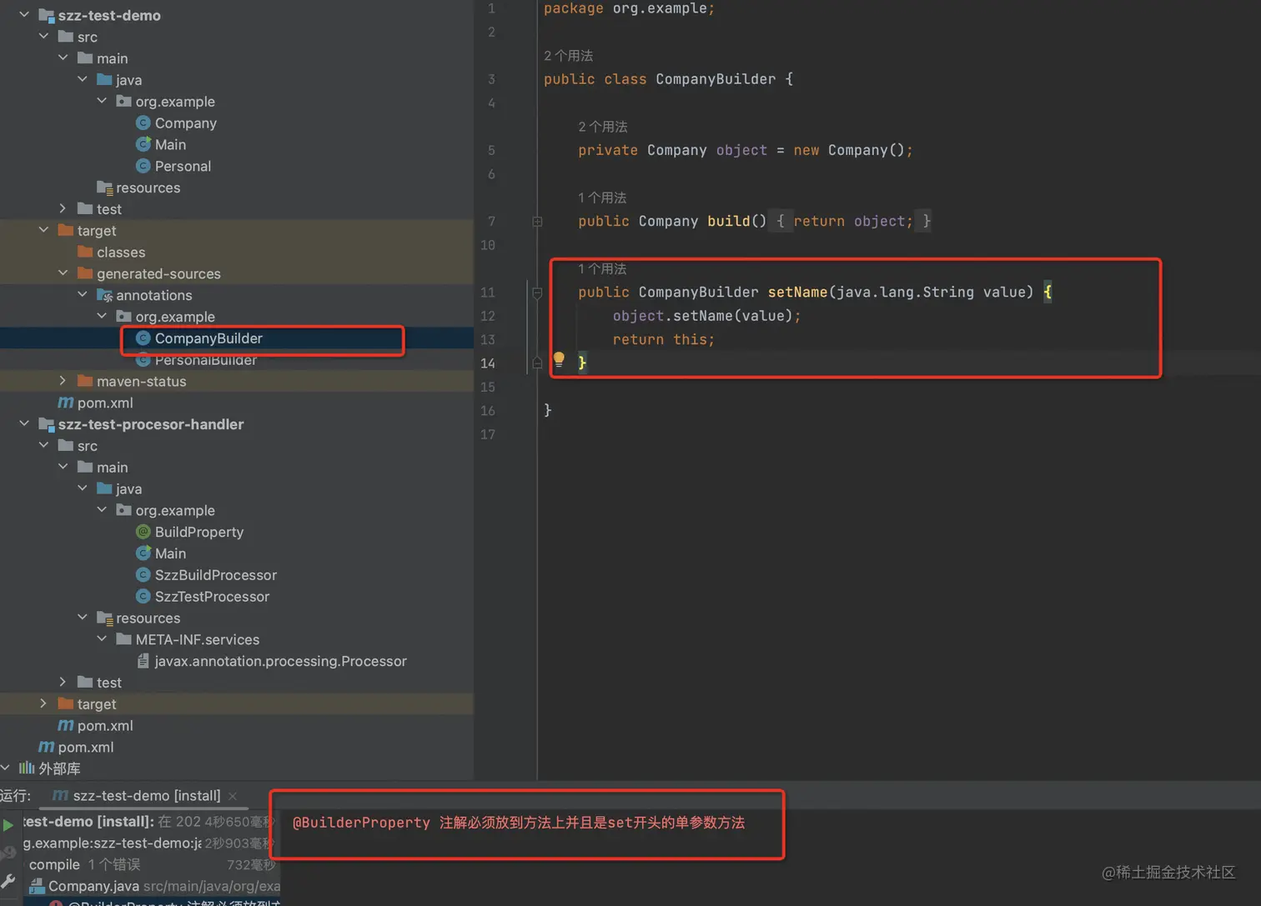The image size is (1261, 906).
Task: Collapse the szz-test-procesor-handler module
Action: coord(24,423)
